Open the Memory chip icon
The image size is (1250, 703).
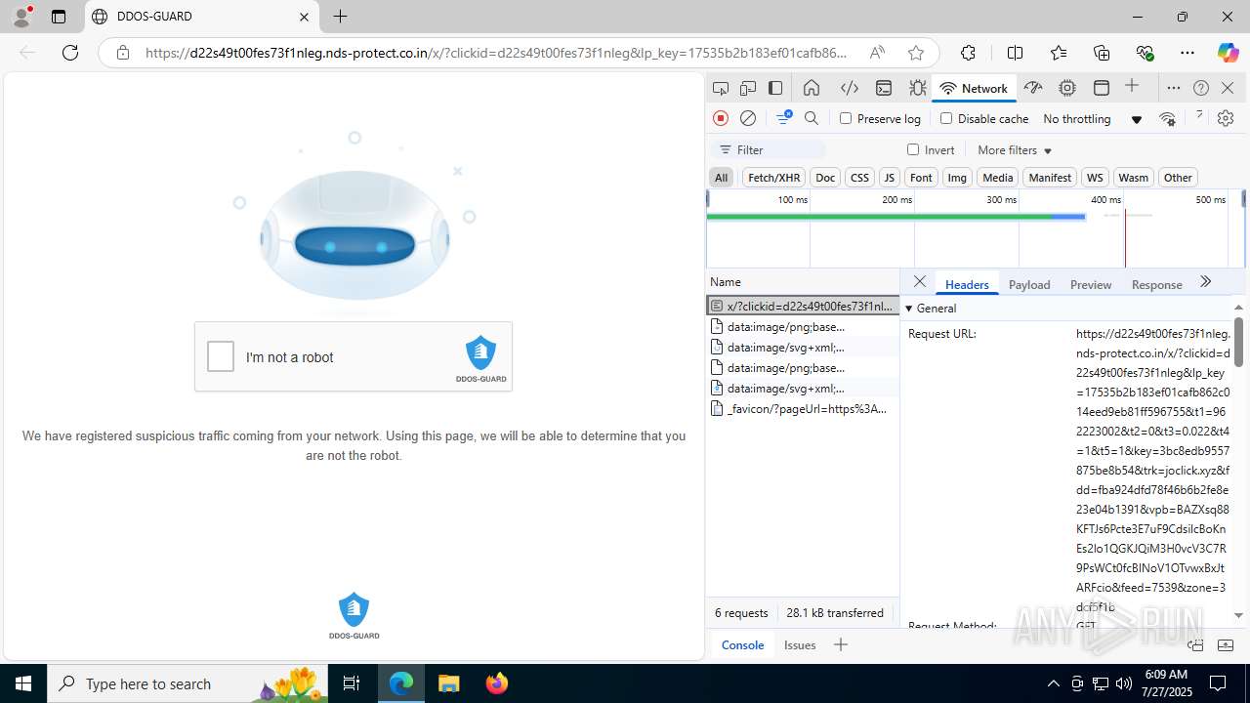[1067, 88]
